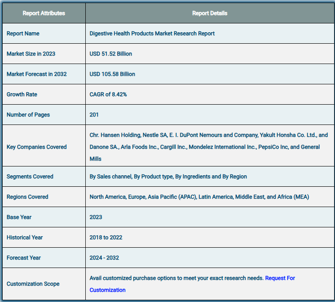Select the 'Growth Rate' label

(x=22, y=94)
